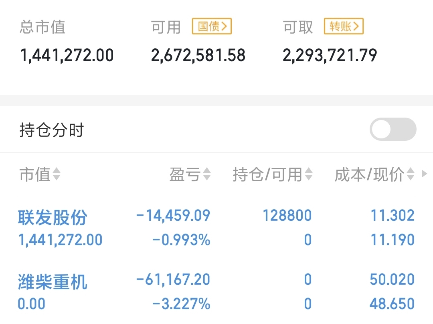Select withdrawable amount 2,293,721.79
Viewport: 433px width, 324px height.
[x=330, y=55]
